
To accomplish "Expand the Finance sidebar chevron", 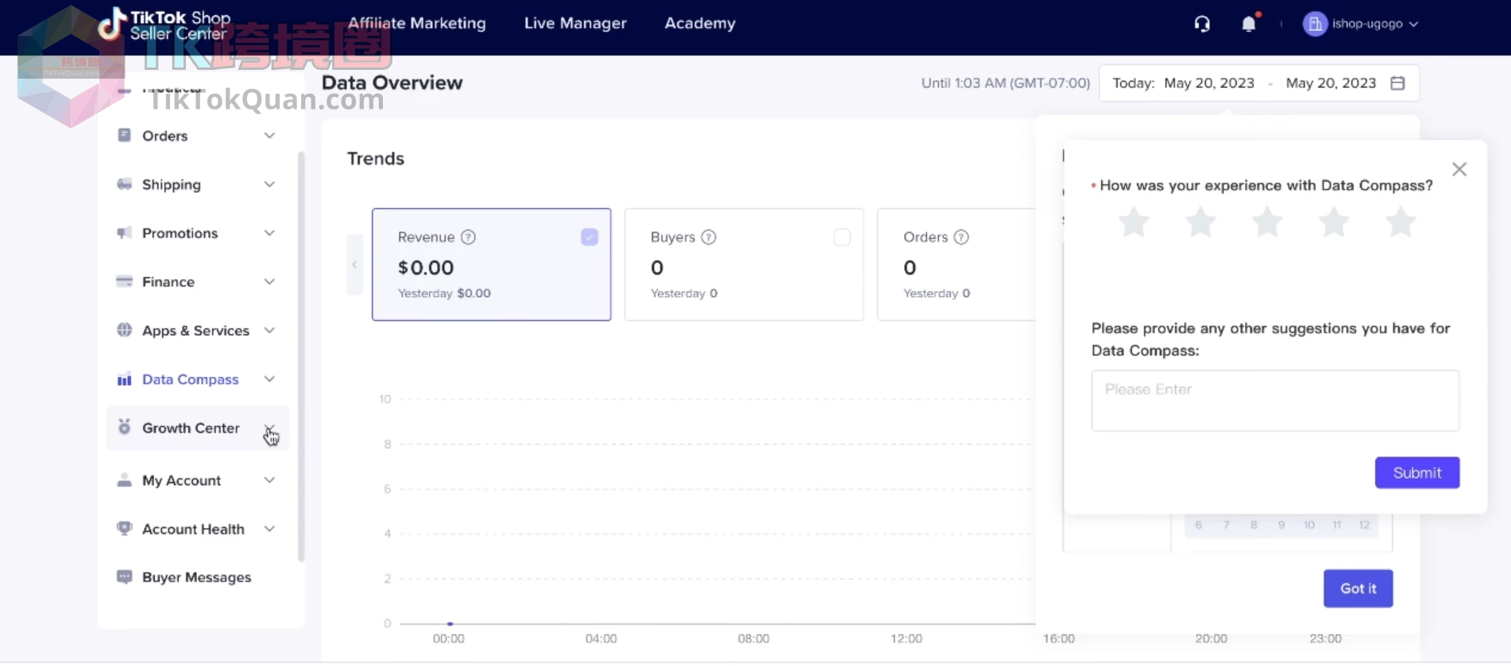I will pyautogui.click(x=269, y=281).
